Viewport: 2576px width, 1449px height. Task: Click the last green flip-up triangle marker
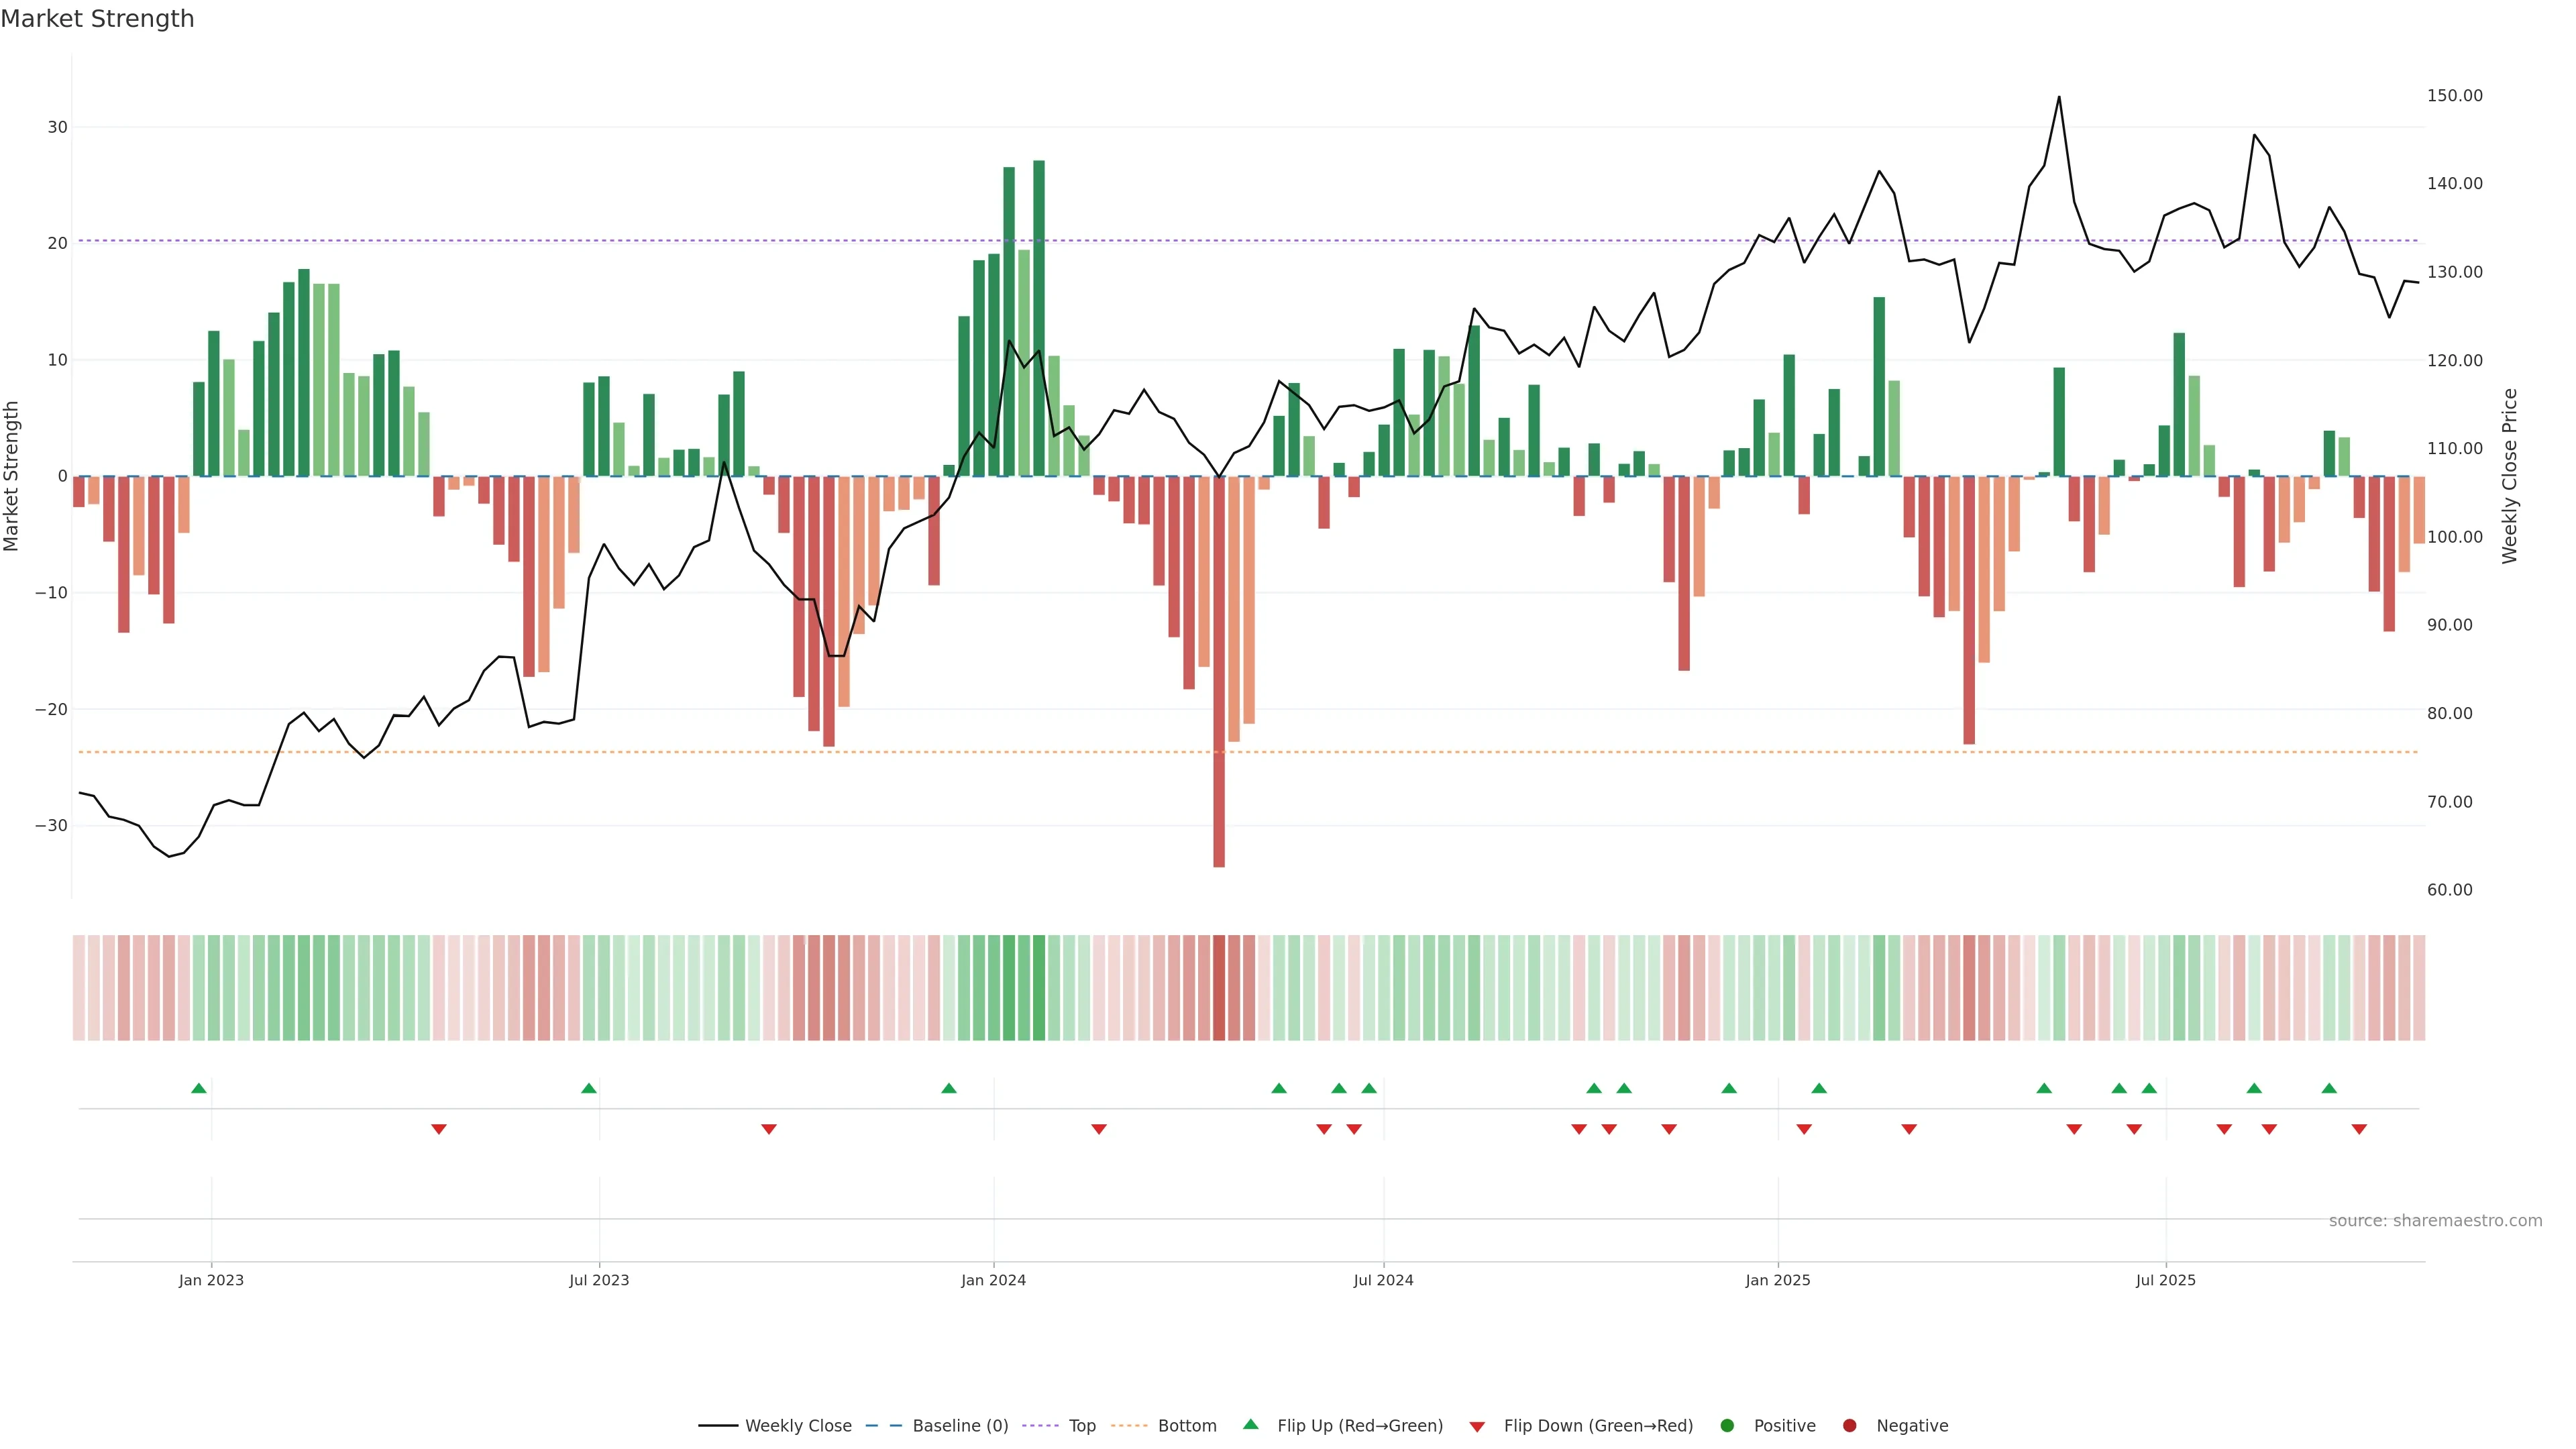click(2329, 1088)
